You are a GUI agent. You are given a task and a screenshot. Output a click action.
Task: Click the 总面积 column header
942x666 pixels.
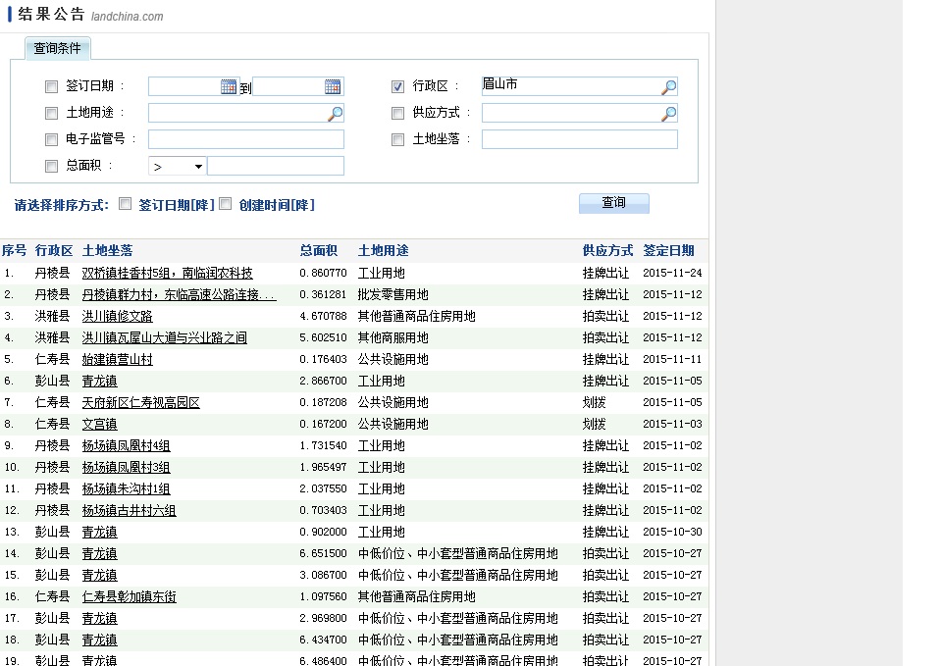point(318,250)
